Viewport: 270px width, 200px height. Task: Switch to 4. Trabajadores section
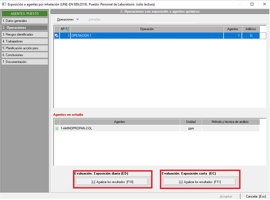coord(25,41)
